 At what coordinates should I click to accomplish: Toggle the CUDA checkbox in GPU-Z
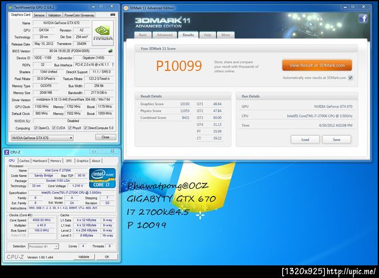point(54,128)
